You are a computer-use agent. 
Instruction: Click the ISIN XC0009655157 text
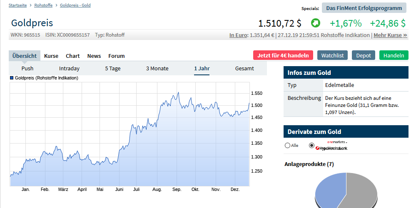click(67, 35)
